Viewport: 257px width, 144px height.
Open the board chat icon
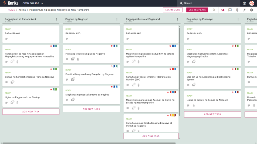(230, 10)
